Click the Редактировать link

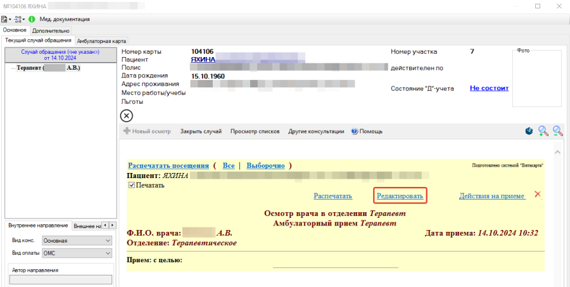pyautogui.click(x=400, y=196)
